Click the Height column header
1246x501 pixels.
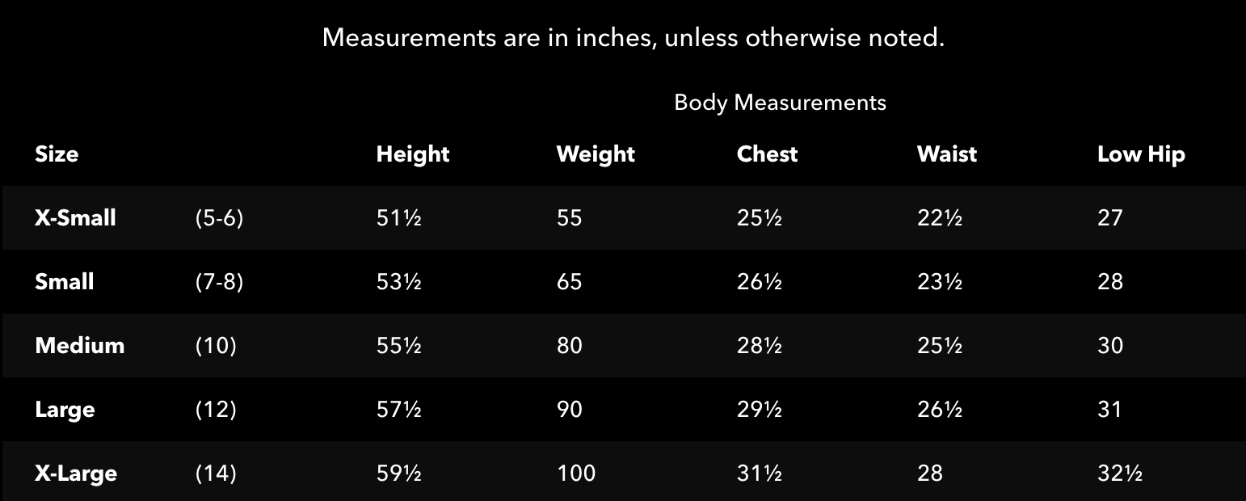click(x=412, y=154)
